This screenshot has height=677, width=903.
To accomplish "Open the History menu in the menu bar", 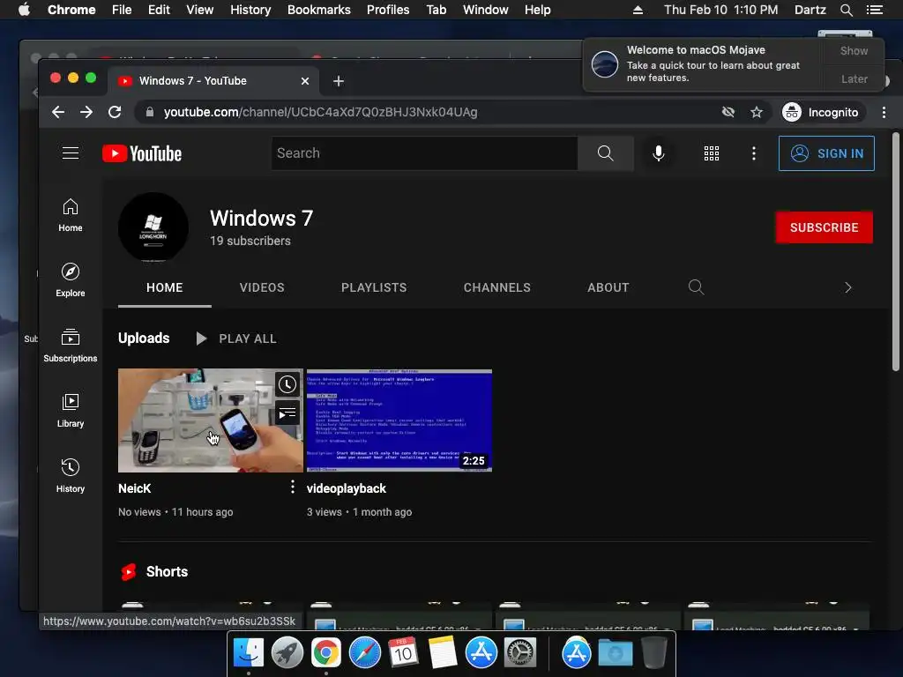I will click(250, 10).
